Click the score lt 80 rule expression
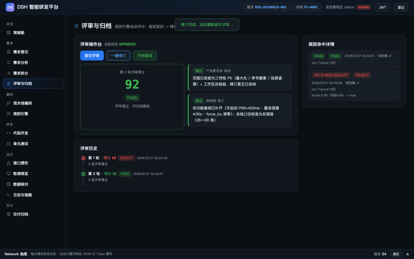This screenshot has height=259, width=414. tap(334, 96)
